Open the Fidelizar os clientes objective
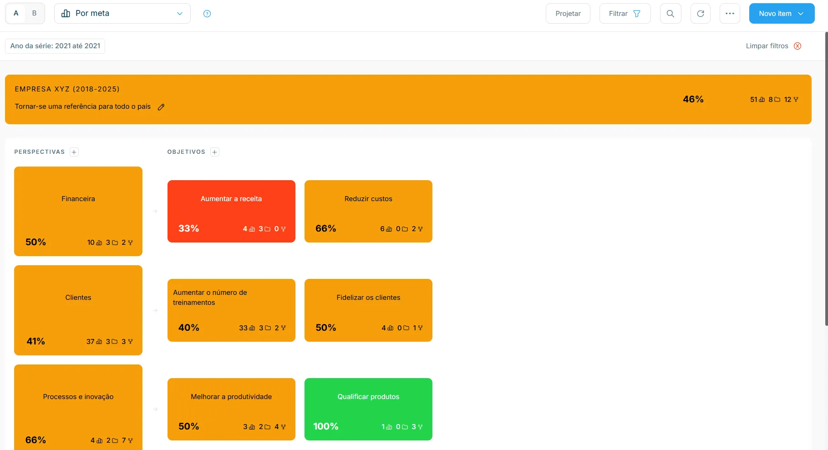Screen dimensions: 828x450 [368, 310]
